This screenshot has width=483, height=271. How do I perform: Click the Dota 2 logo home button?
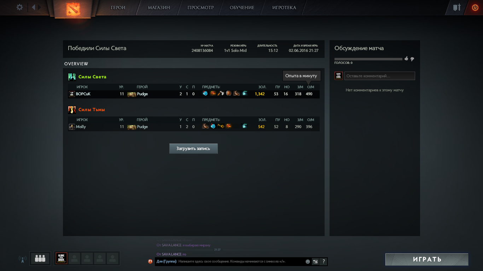pos(74,8)
